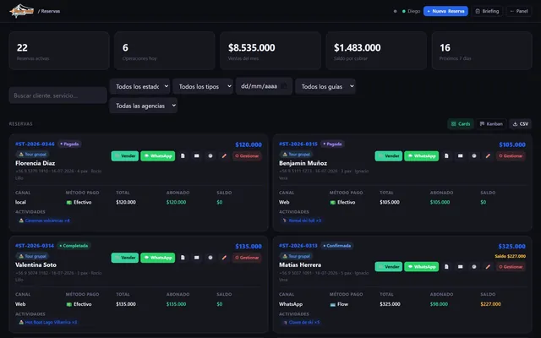Open document icon on Florencia Díaz card
Viewport: 541px width, 338px height.
pos(183,155)
